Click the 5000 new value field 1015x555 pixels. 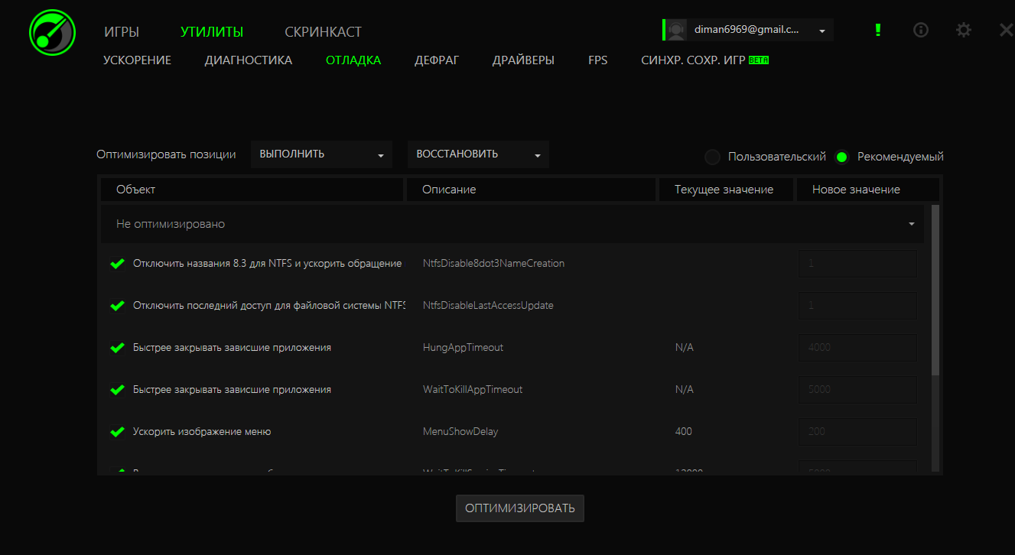pos(857,390)
